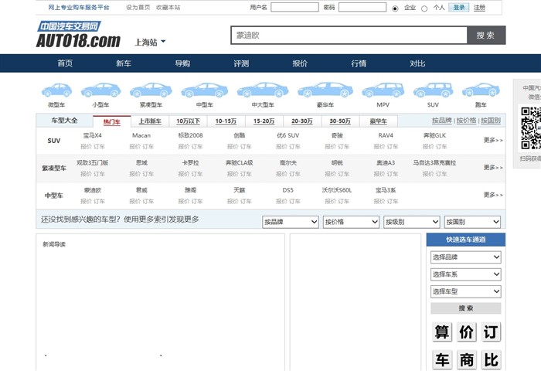541x371 pixels.
Task: Click 更多>> in the 中型车 row
Action: (493, 195)
